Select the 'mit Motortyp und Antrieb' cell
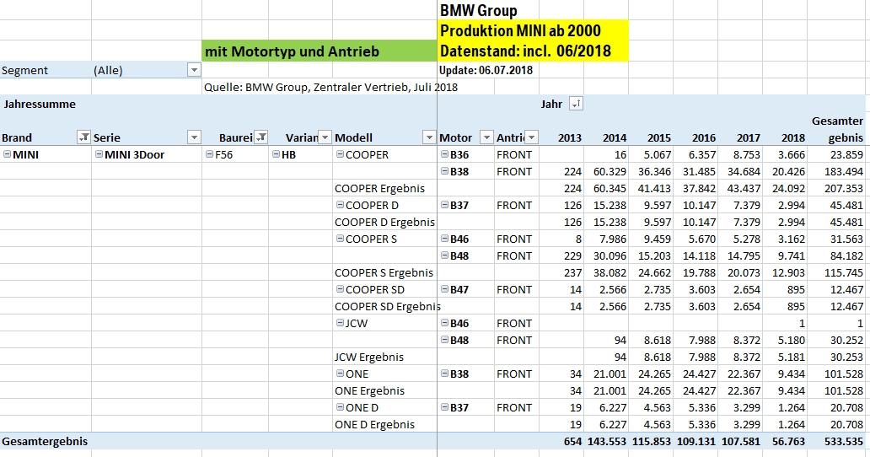870x457 pixels. tap(320, 51)
